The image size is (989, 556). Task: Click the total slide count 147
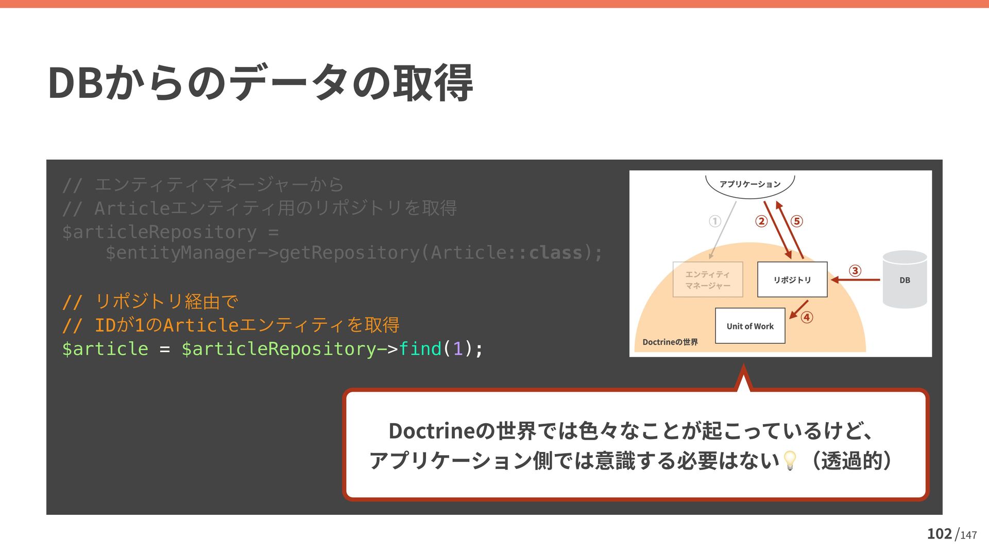968,535
